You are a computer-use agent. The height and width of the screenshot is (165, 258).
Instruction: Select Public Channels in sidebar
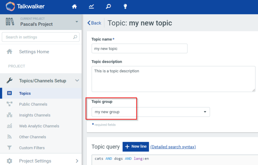[33, 104]
